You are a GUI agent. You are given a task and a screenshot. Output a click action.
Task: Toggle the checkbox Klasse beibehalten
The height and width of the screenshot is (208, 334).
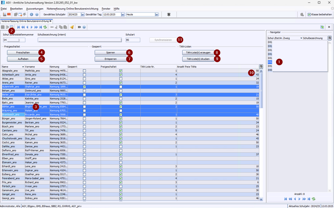309,14
